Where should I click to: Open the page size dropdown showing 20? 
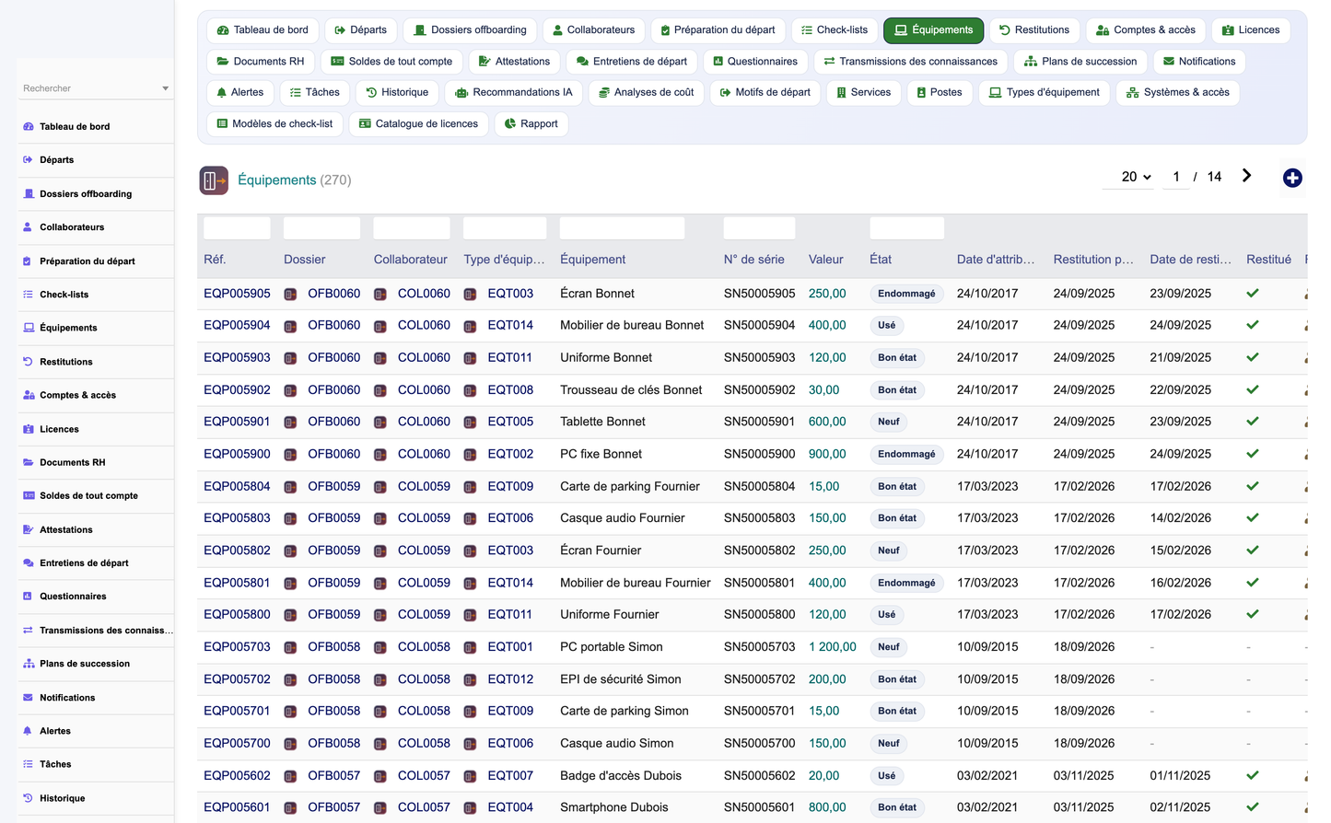pos(1136,177)
